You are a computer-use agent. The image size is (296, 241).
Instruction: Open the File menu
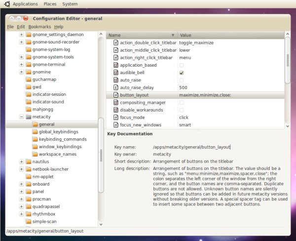pyautogui.click(x=10, y=27)
